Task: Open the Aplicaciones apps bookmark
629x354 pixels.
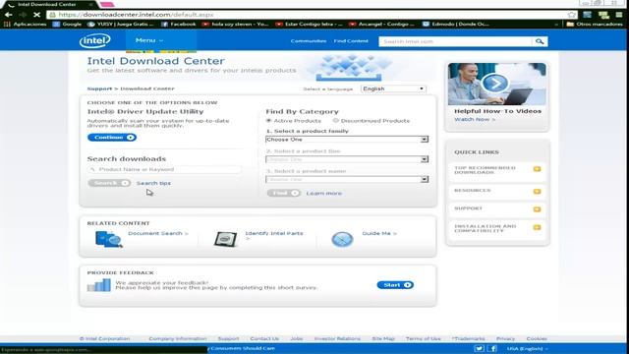Action: (26, 24)
